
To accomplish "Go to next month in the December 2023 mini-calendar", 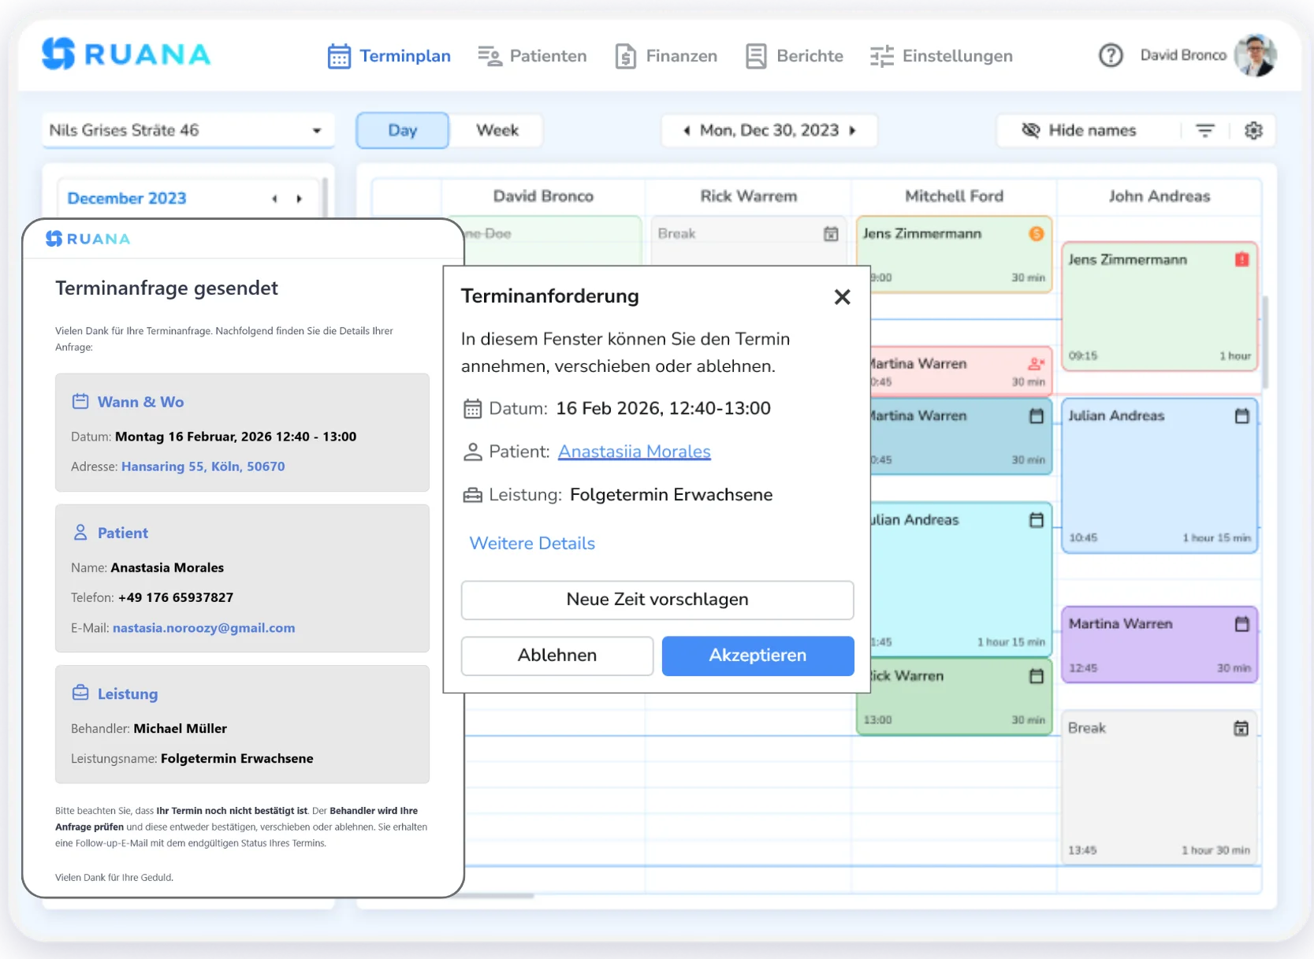I will click(x=300, y=199).
